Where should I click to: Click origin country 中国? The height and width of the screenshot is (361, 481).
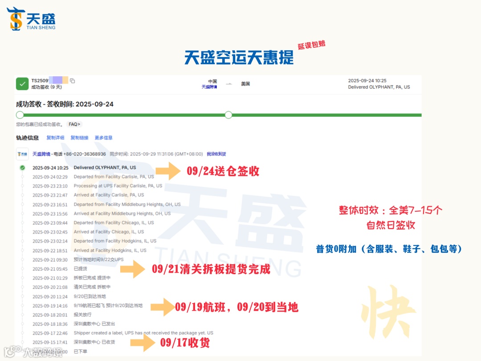(212, 81)
